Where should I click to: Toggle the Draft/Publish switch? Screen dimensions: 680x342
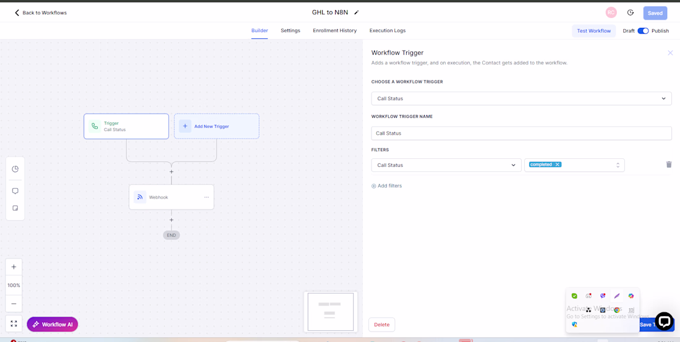click(643, 31)
